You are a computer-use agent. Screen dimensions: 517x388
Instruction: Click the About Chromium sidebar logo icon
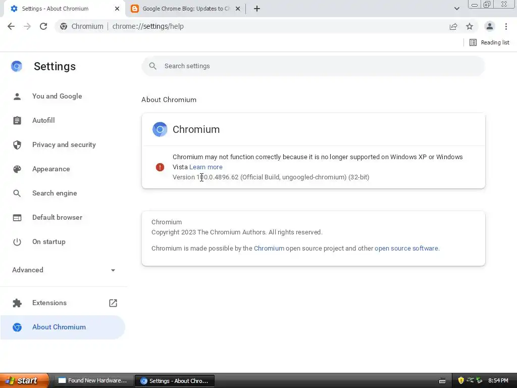click(17, 327)
